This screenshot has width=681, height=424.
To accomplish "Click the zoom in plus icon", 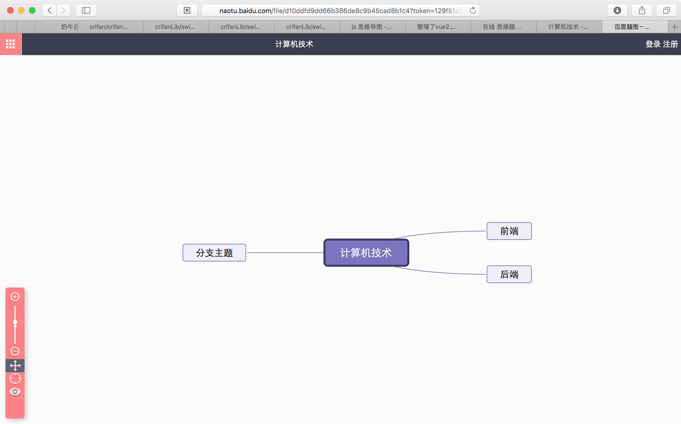I will click(15, 297).
